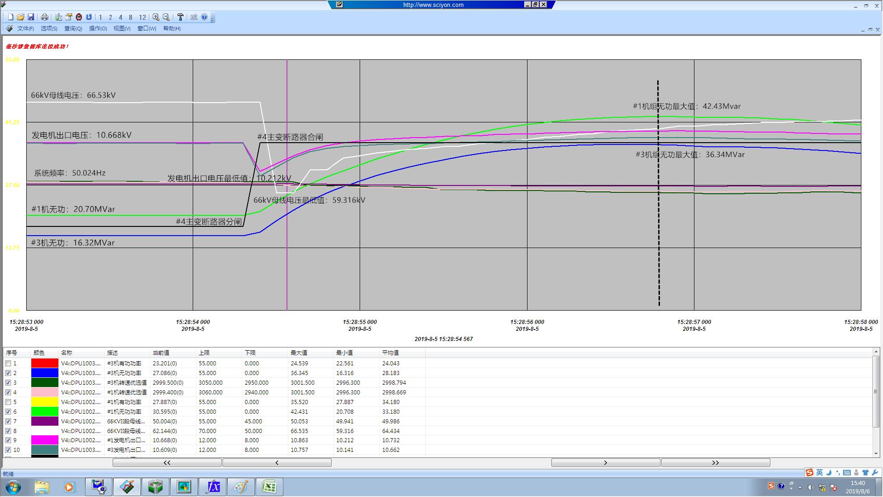
Task: Click the bright green swatch of row 6
Action: pyautogui.click(x=45, y=412)
